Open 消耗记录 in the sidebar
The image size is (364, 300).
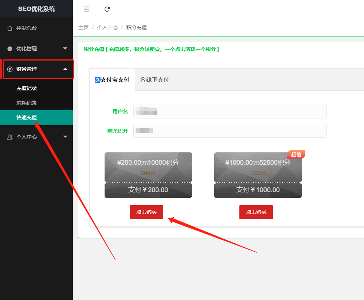point(27,103)
